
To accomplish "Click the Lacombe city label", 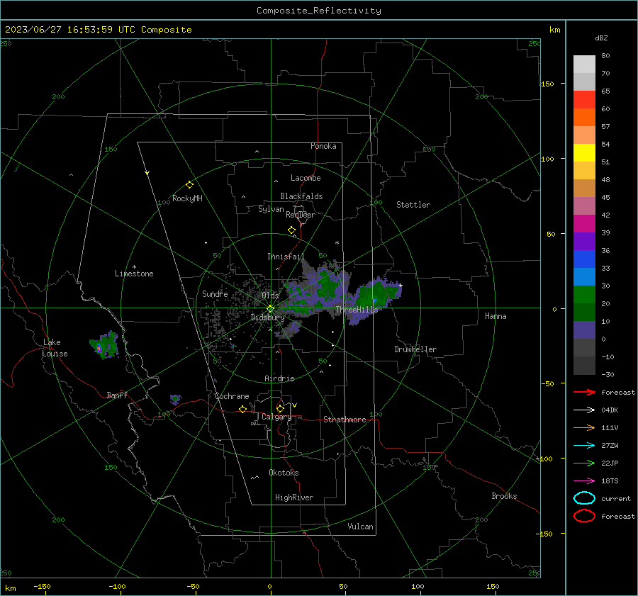I will tap(306, 178).
